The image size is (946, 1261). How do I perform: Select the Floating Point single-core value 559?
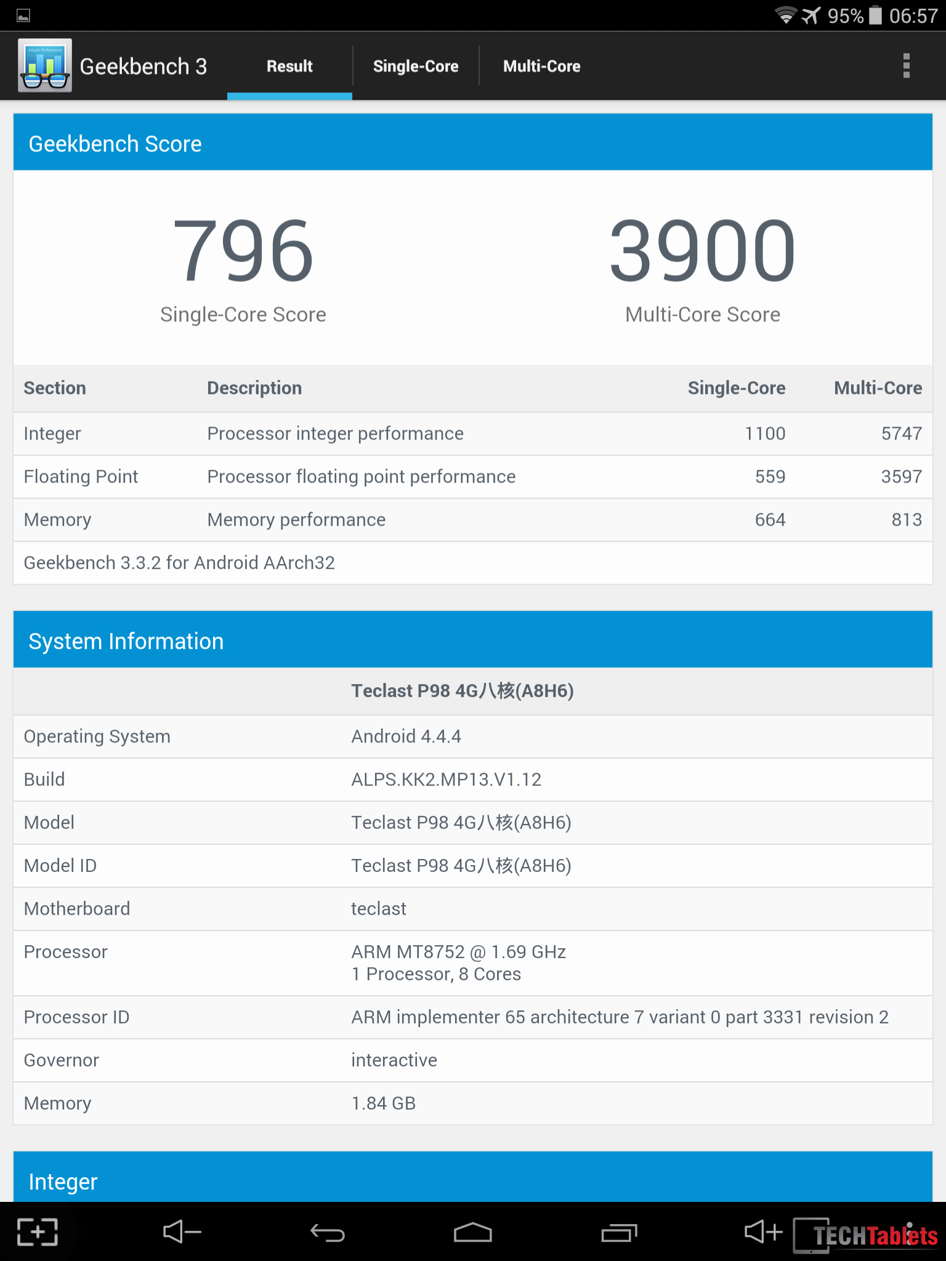tap(770, 477)
